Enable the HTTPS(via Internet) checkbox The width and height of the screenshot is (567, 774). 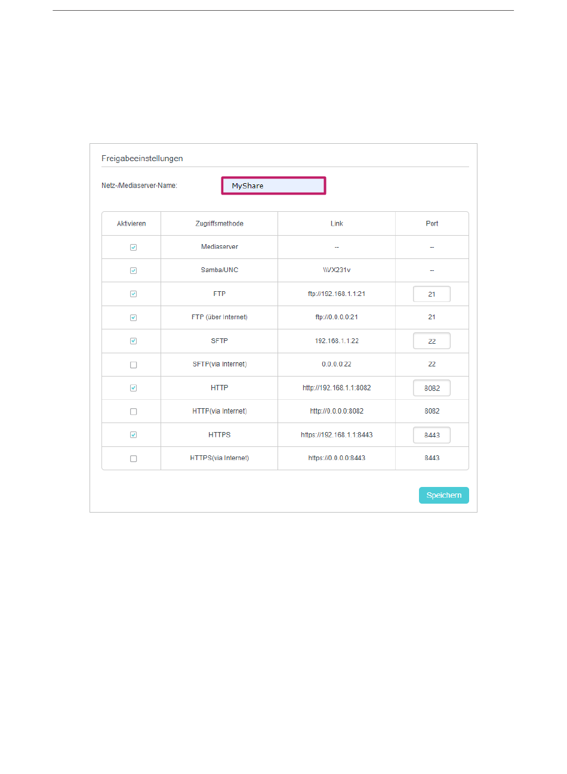click(x=133, y=458)
